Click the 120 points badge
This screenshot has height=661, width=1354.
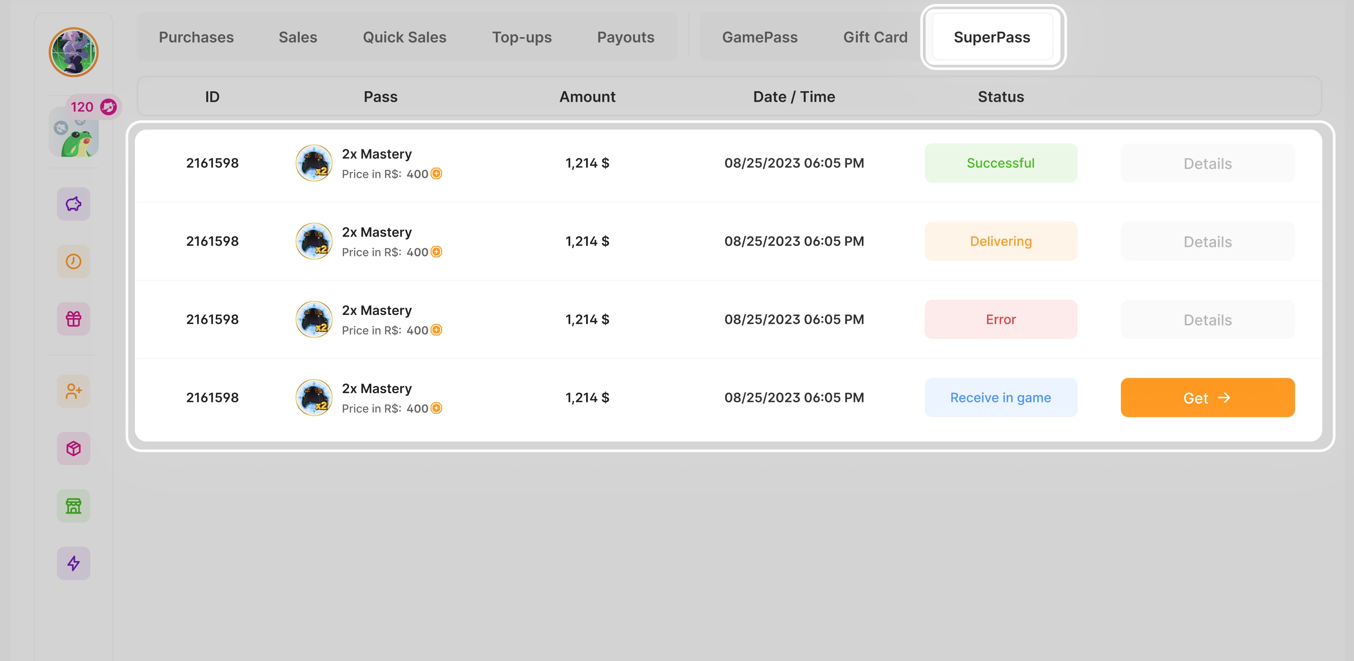tap(93, 107)
